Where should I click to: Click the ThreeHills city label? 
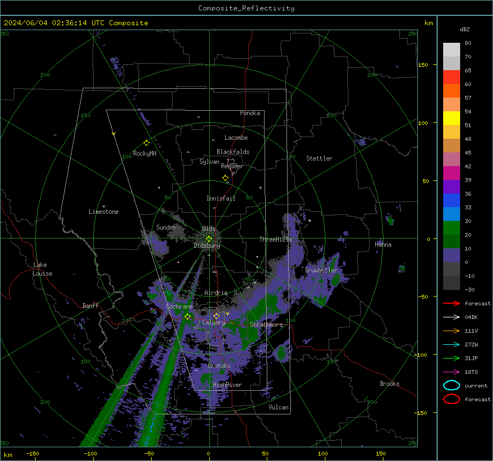click(x=276, y=240)
